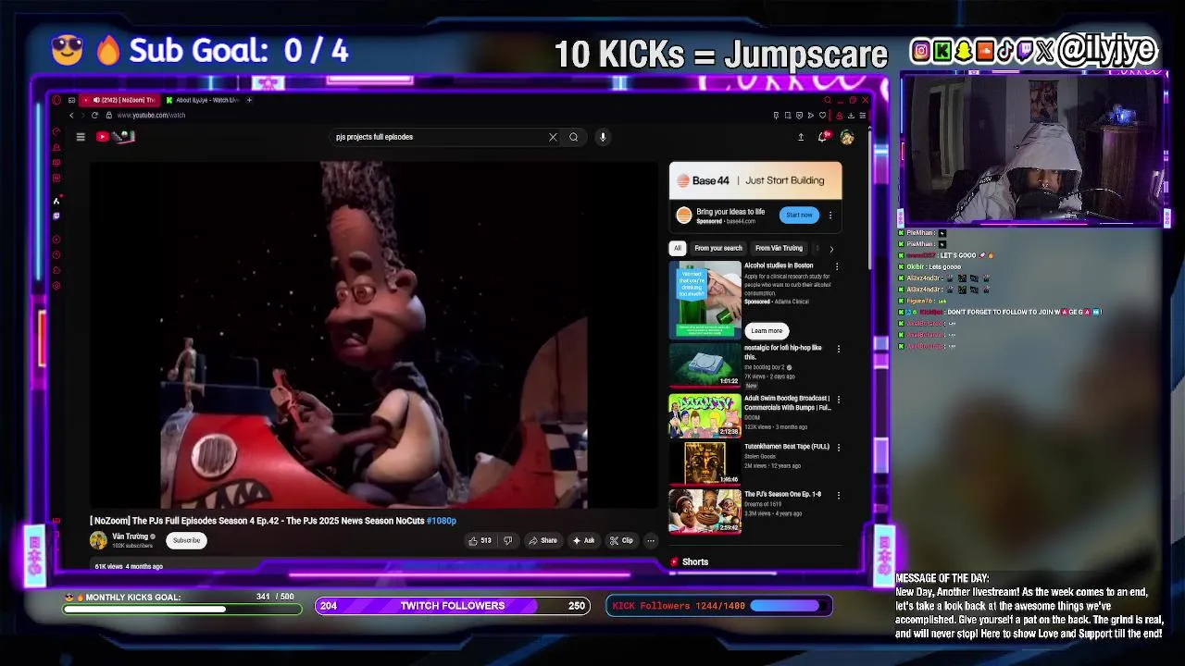
Task: Open more actions for the video
Action: pyautogui.click(x=651, y=540)
